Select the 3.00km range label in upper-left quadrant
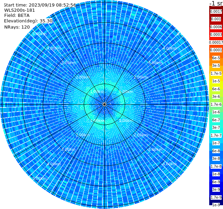Image resolution: width=223 pixels, height=209 pixels. click(x=68, y=63)
